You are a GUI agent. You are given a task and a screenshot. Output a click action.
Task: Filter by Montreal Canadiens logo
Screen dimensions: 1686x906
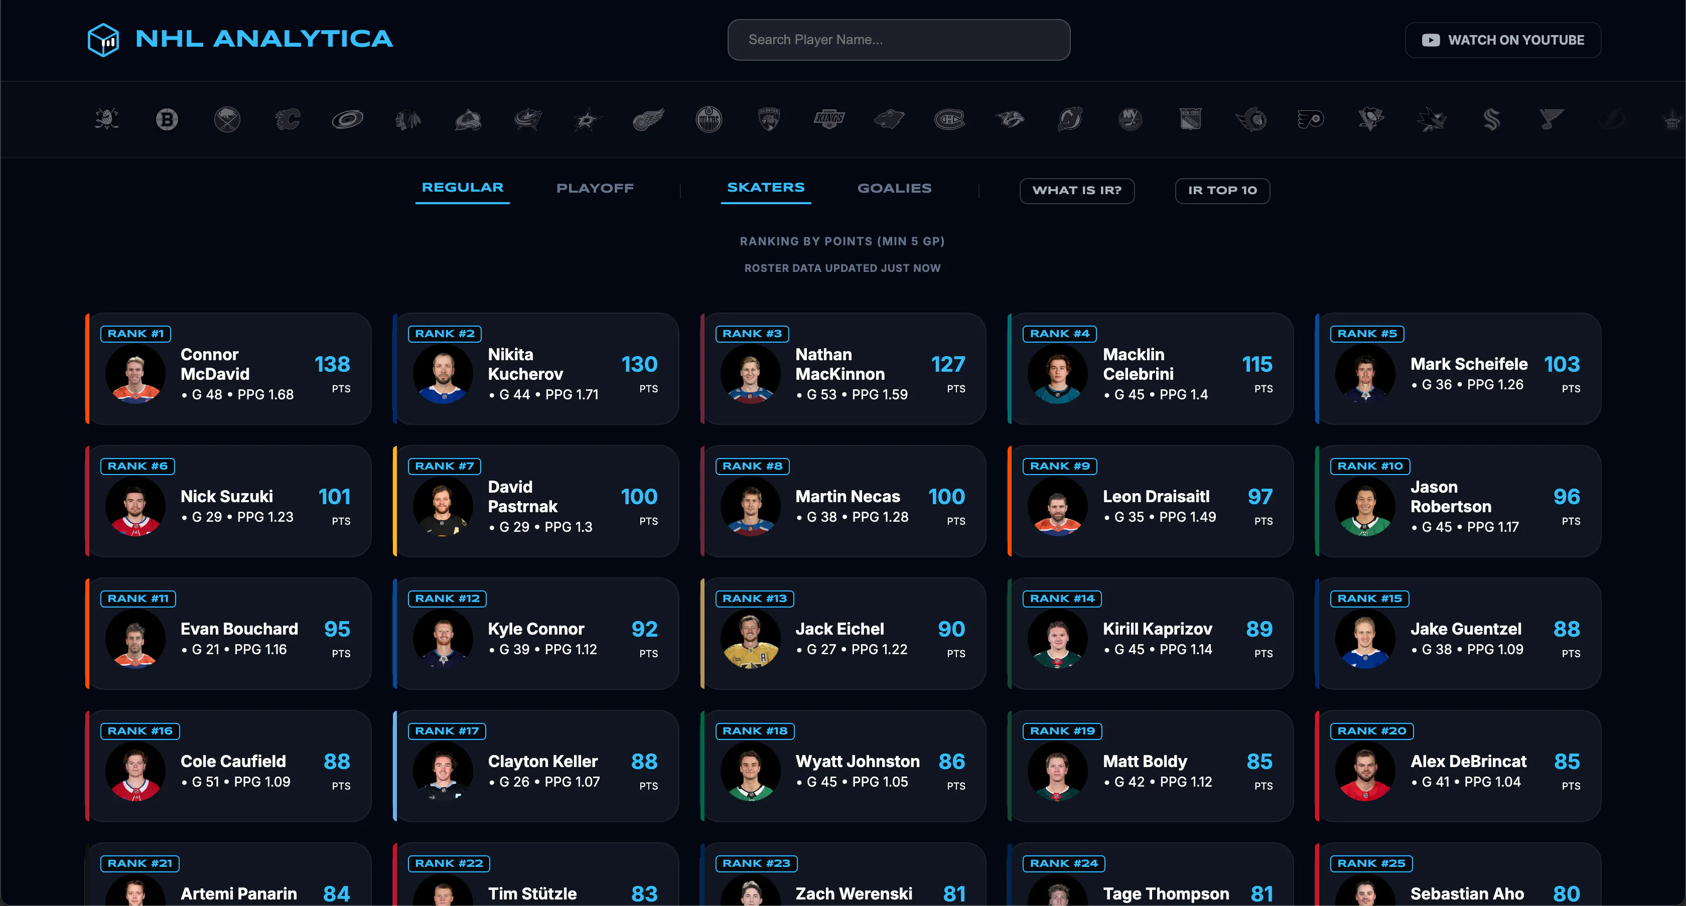coord(950,120)
